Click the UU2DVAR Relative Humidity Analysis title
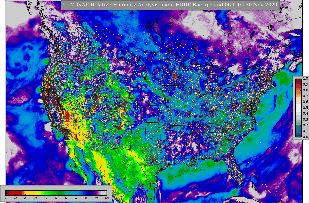The height and width of the screenshot is (203, 309). 170,5
